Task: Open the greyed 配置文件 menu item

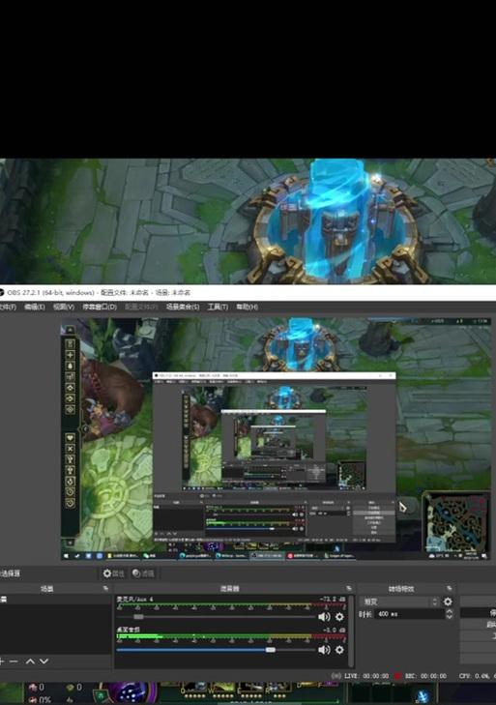Action: click(x=141, y=307)
